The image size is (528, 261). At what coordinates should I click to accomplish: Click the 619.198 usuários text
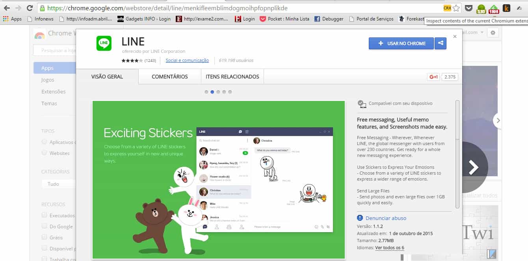[236, 60]
